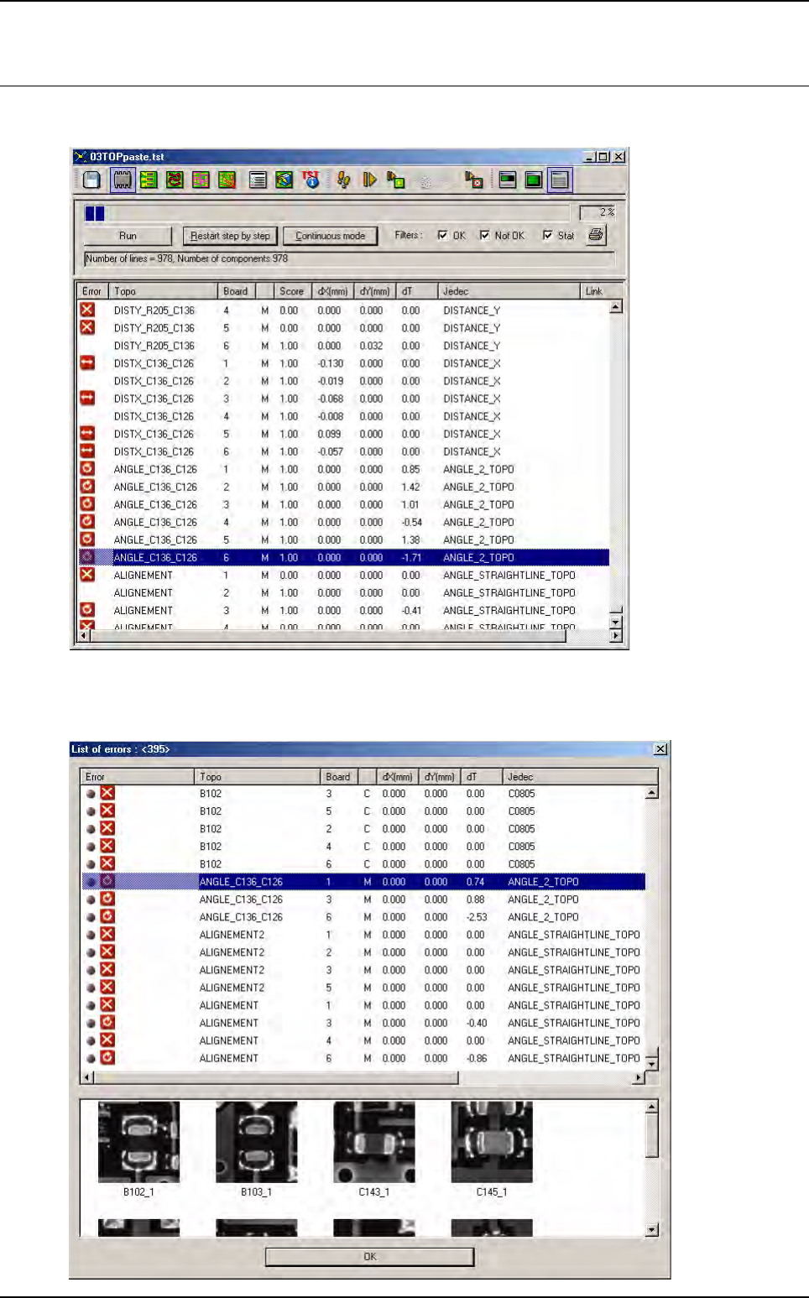
Task: Select DISTY_R205_C136 row with dY 0.032
Action: click(x=344, y=345)
